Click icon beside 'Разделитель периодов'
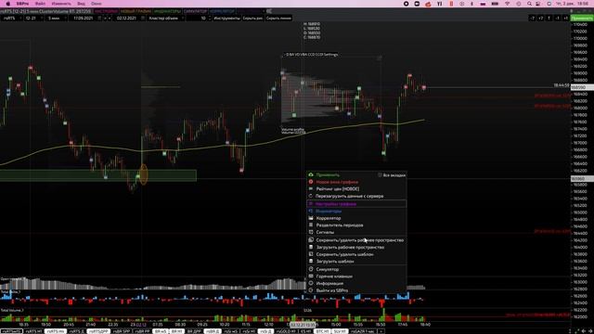This screenshot has height=334, width=594. point(311,225)
